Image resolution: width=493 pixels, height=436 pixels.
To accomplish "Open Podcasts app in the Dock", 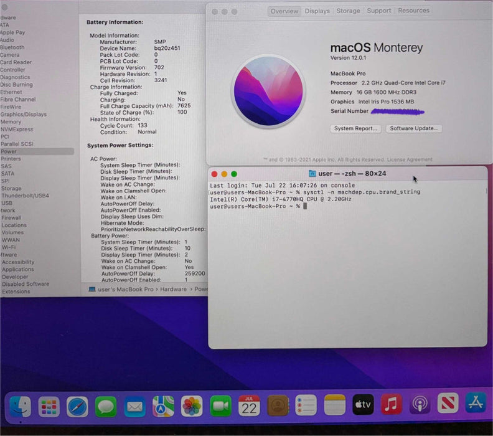I will pyautogui.click(x=420, y=404).
